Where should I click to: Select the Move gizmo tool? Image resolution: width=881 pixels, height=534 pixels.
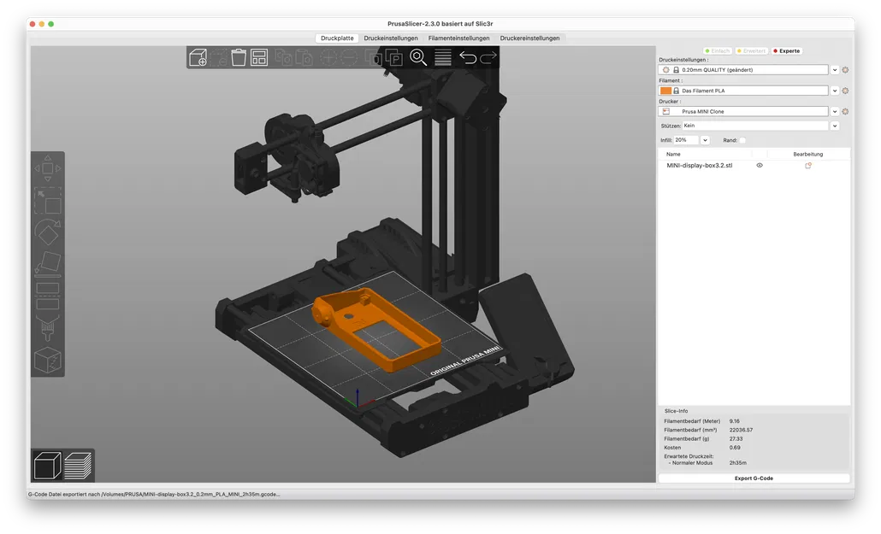(48, 168)
